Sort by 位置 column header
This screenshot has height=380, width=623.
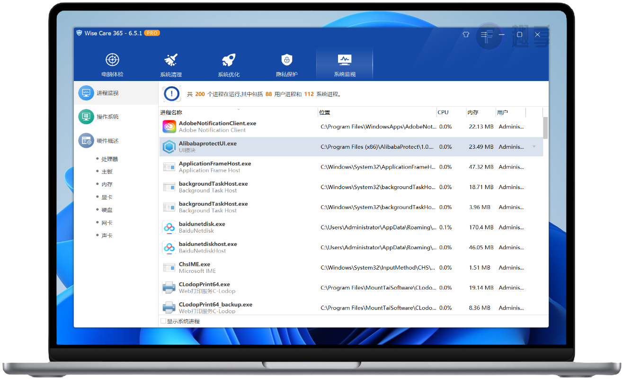click(377, 112)
